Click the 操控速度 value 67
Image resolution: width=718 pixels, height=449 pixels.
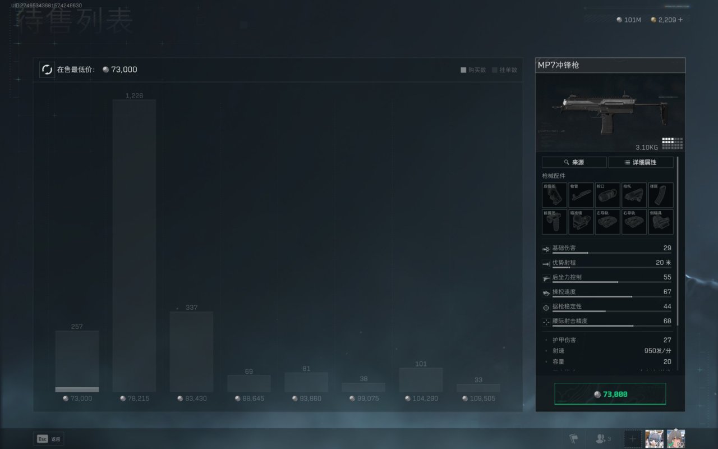coord(667,292)
